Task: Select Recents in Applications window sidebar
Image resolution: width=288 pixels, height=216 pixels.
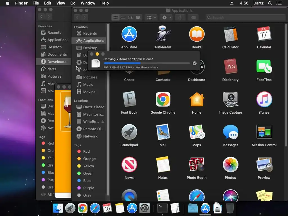Action: point(89,33)
